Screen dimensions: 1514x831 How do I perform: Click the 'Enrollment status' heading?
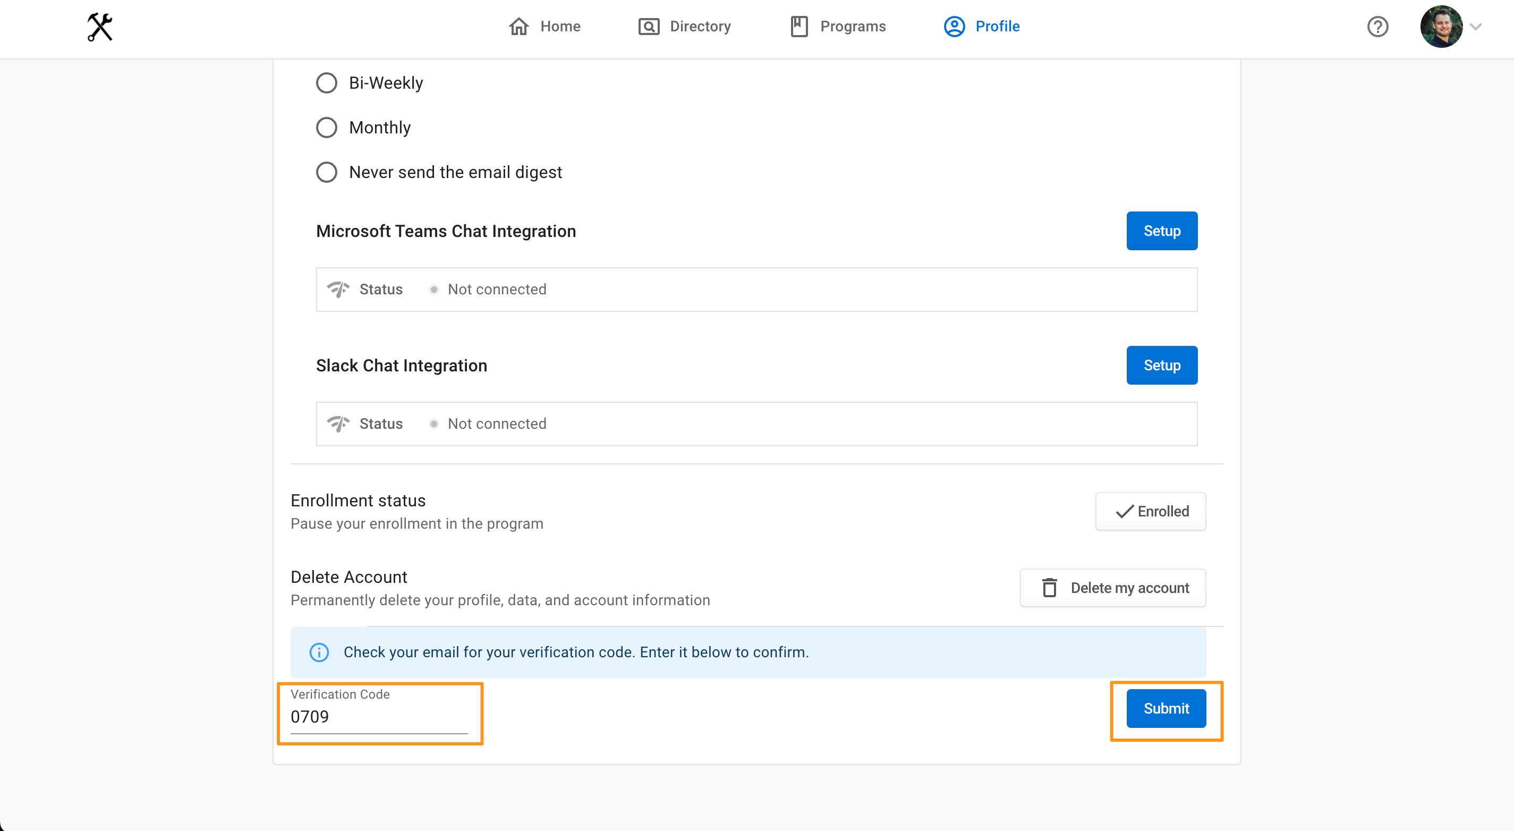point(358,501)
